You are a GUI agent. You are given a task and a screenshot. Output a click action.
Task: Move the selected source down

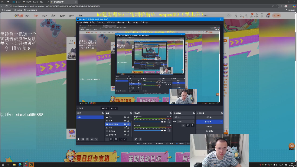tap(125, 139)
